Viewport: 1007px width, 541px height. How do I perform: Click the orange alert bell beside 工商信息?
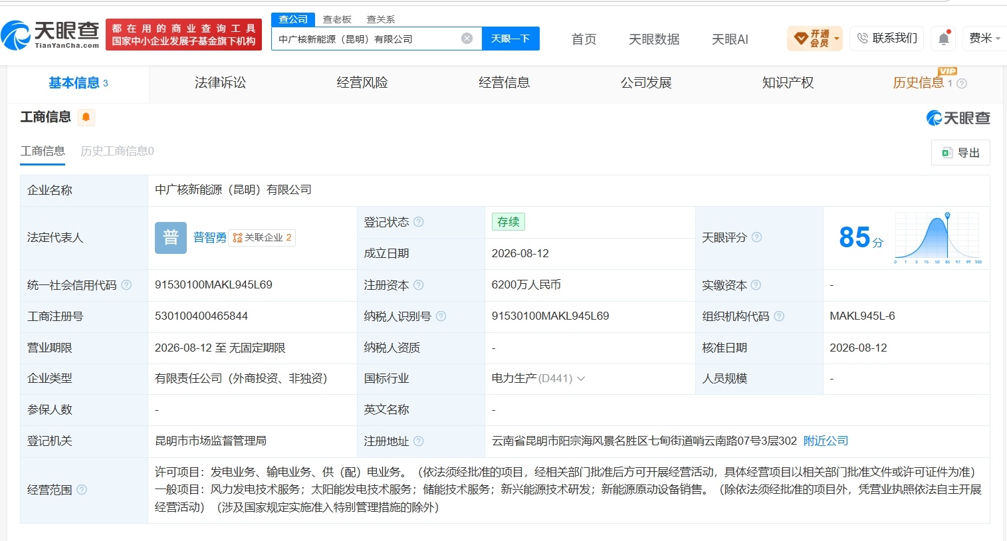pyautogui.click(x=86, y=118)
